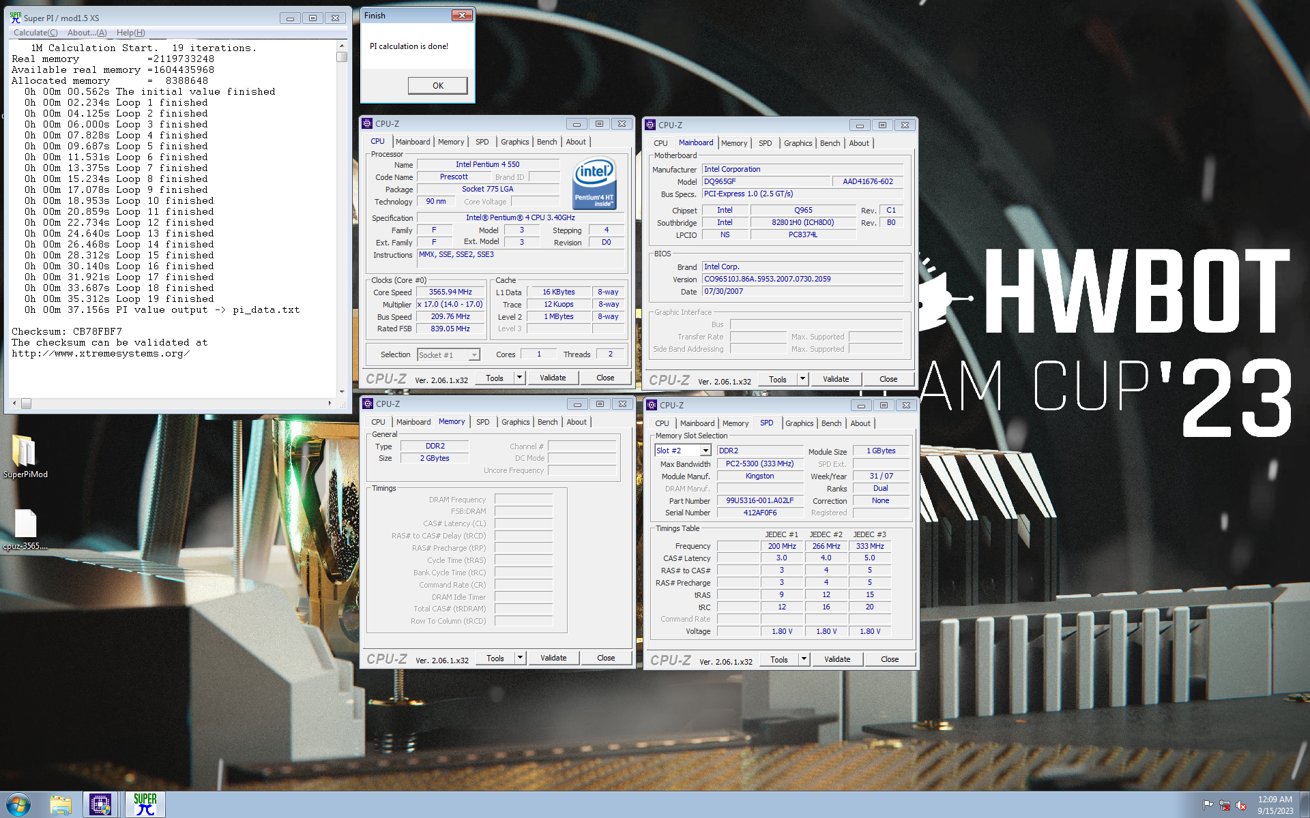Click network status tray icon
The height and width of the screenshot is (818, 1310).
[x=1225, y=805]
